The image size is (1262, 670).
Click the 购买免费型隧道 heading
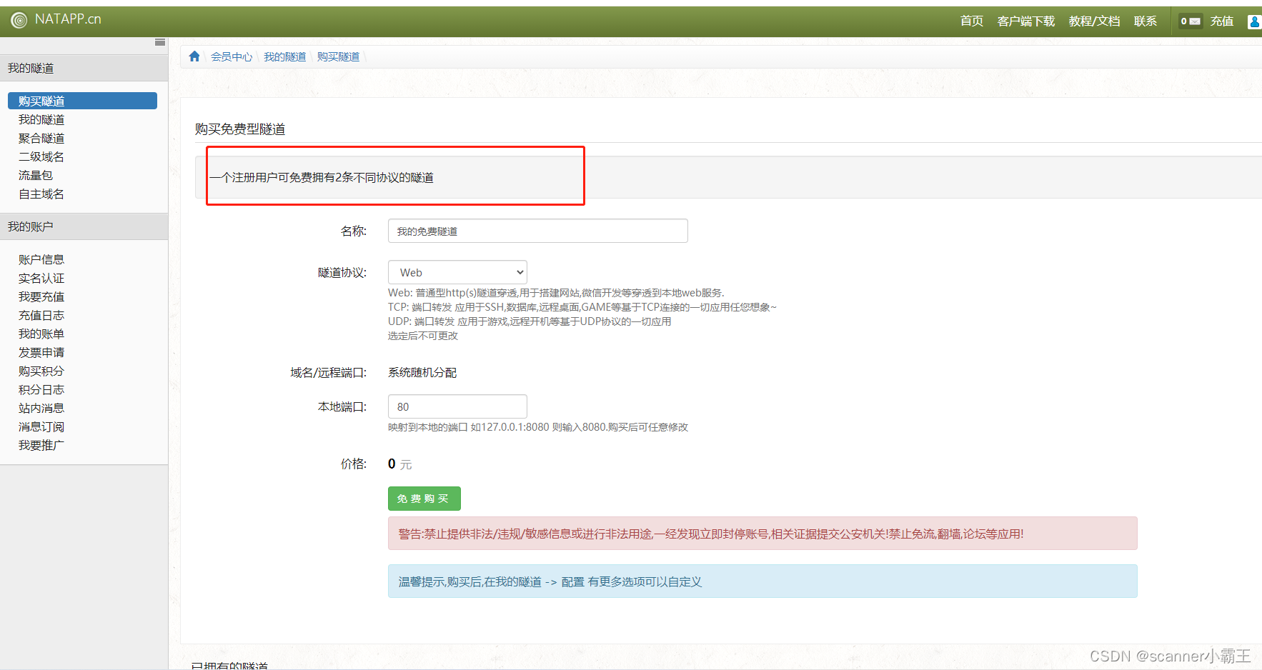click(x=240, y=129)
